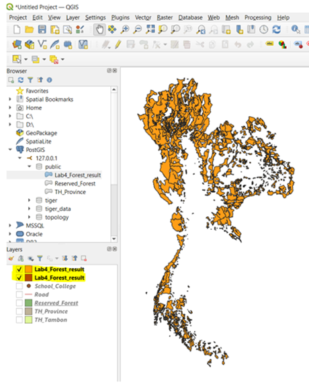The height and width of the screenshot is (391, 309).
Task: Click New GeoPackage Layer icon
Action: click(30, 44)
